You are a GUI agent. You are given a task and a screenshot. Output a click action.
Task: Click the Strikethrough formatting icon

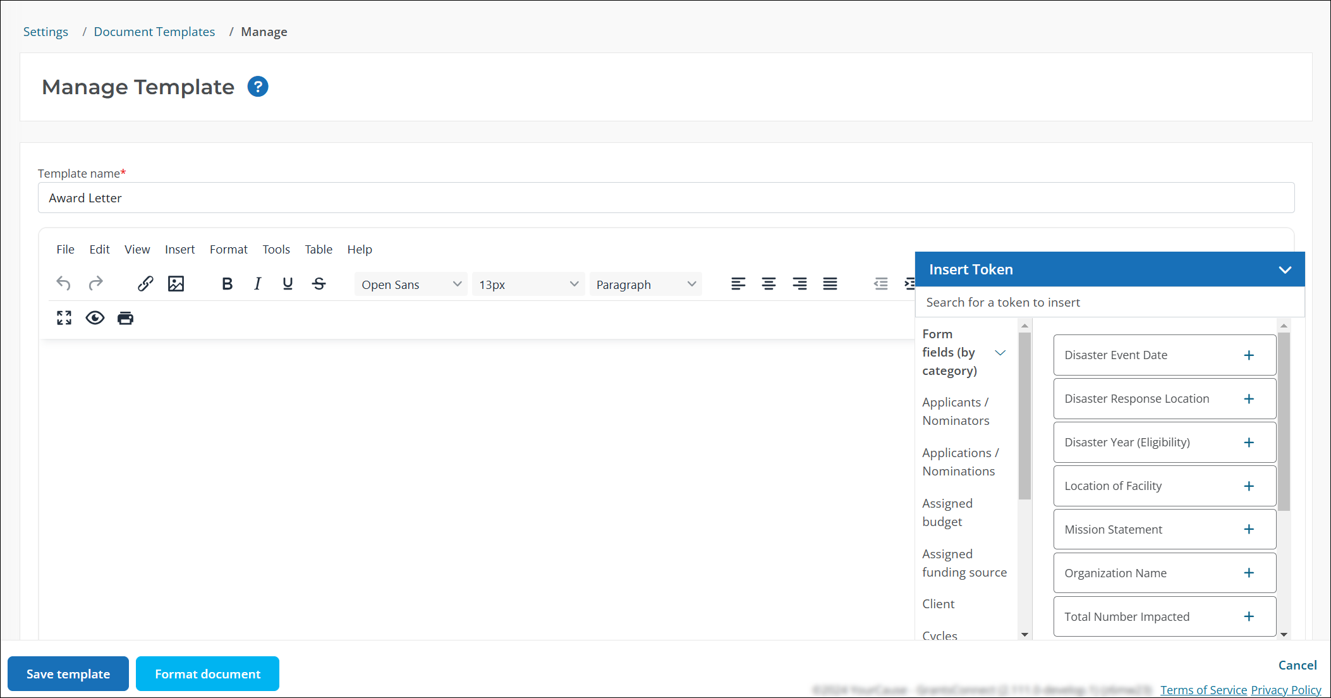pos(319,285)
